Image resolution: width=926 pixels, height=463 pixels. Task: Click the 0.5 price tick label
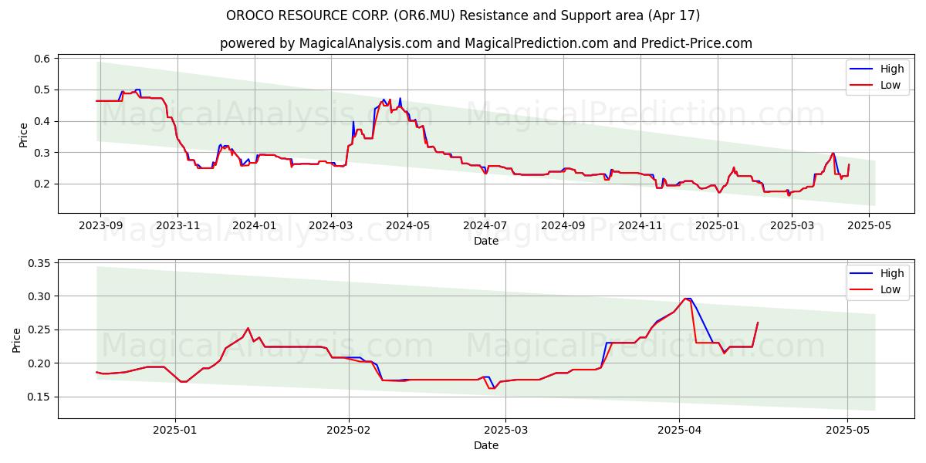pos(43,90)
